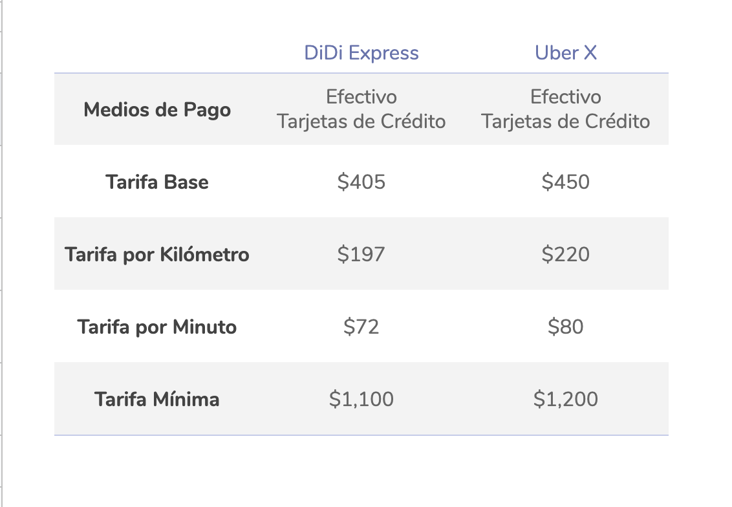Click the left edge ruler border
732x507 pixels.
point(2,253)
